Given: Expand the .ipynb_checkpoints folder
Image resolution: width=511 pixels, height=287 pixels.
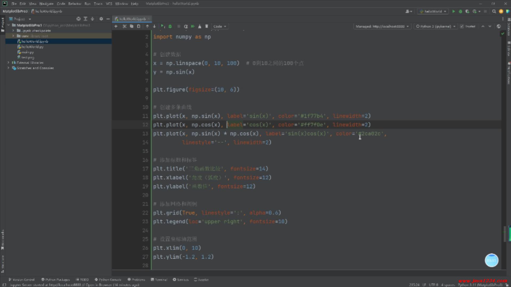Looking at the screenshot, I should (13, 31).
